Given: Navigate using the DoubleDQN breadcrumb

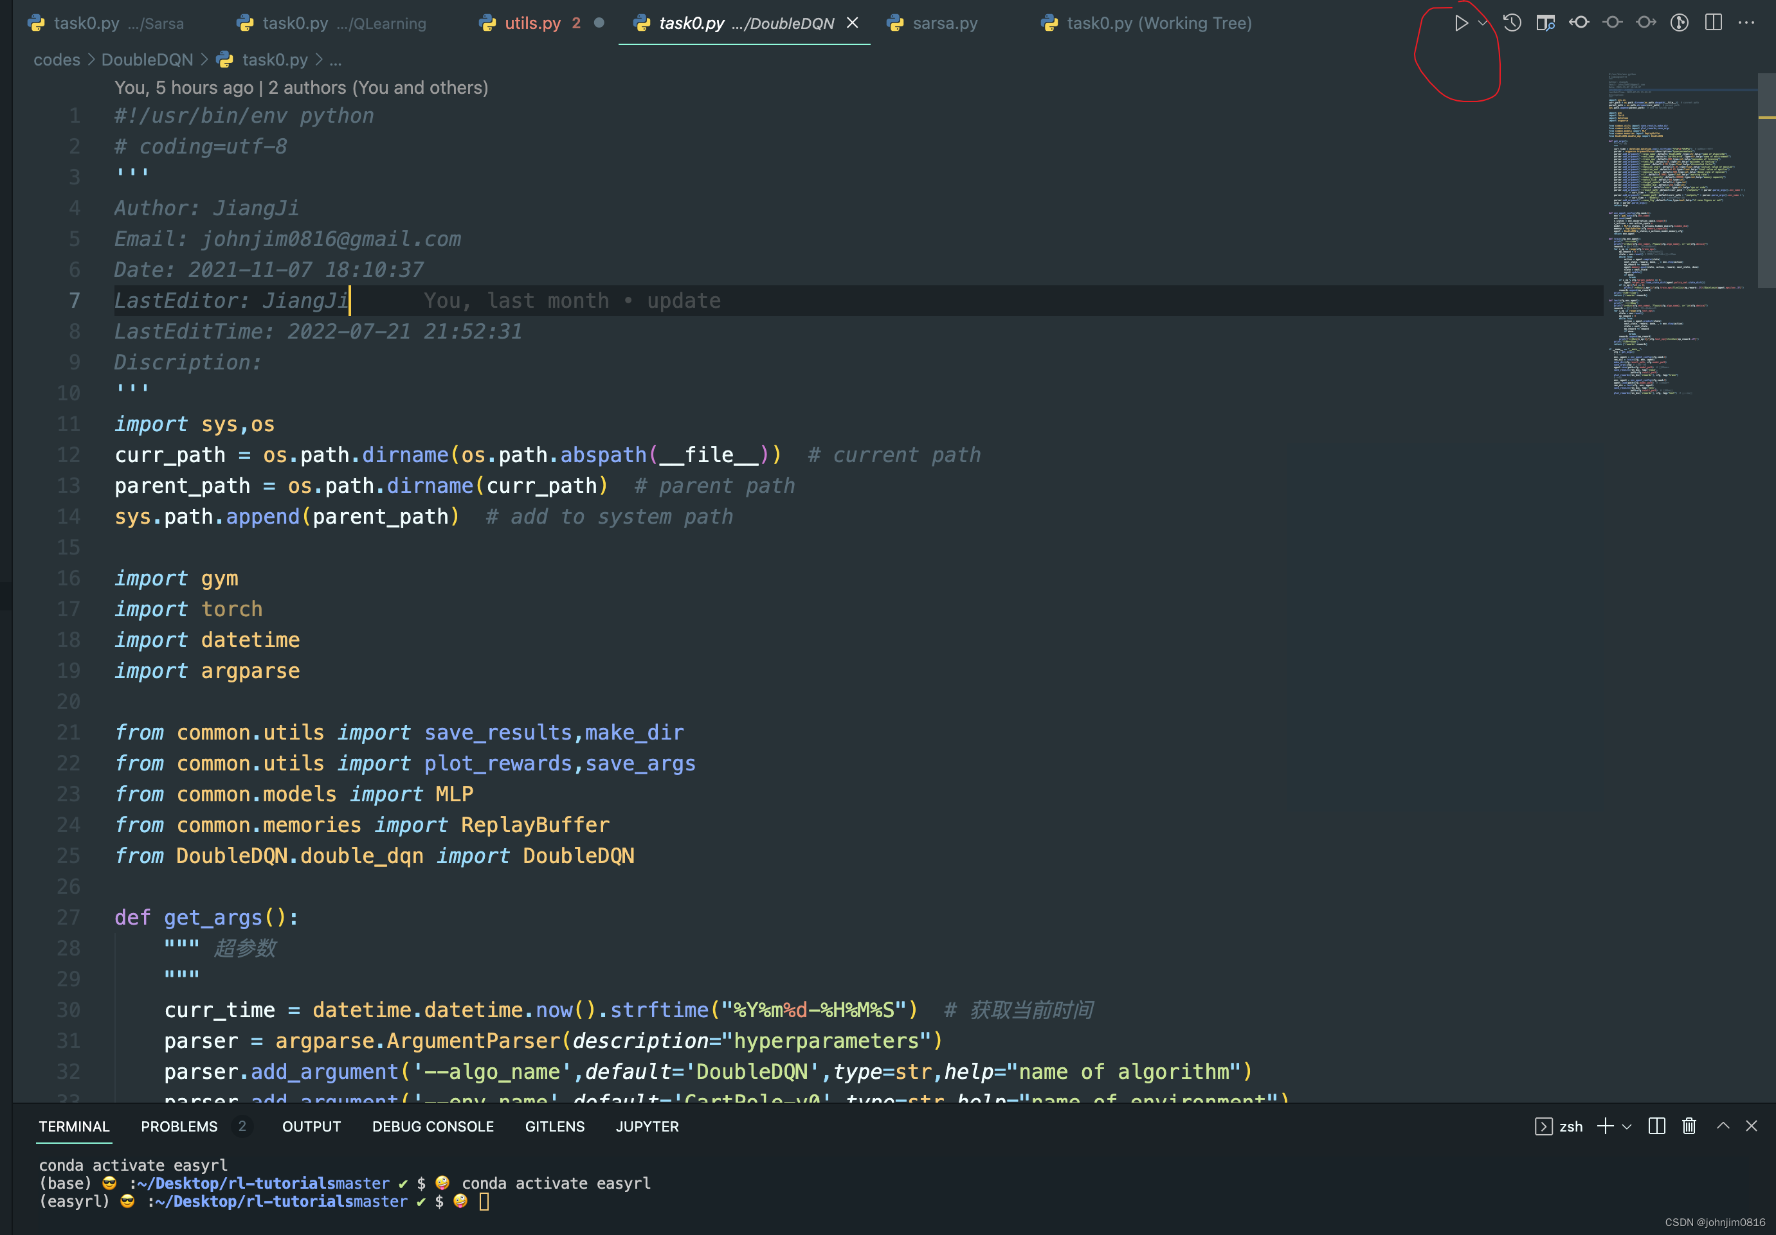Looking at the screenshot, I should 147,60.
